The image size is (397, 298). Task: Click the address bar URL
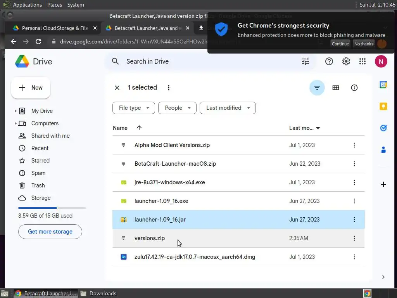coord(133,42)
